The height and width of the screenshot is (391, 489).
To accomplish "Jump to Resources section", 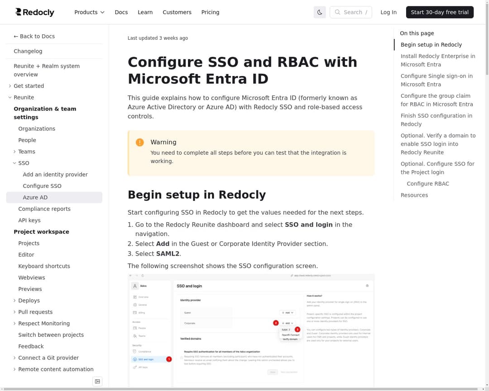I will pyautogui.click(x=414, y=195).
